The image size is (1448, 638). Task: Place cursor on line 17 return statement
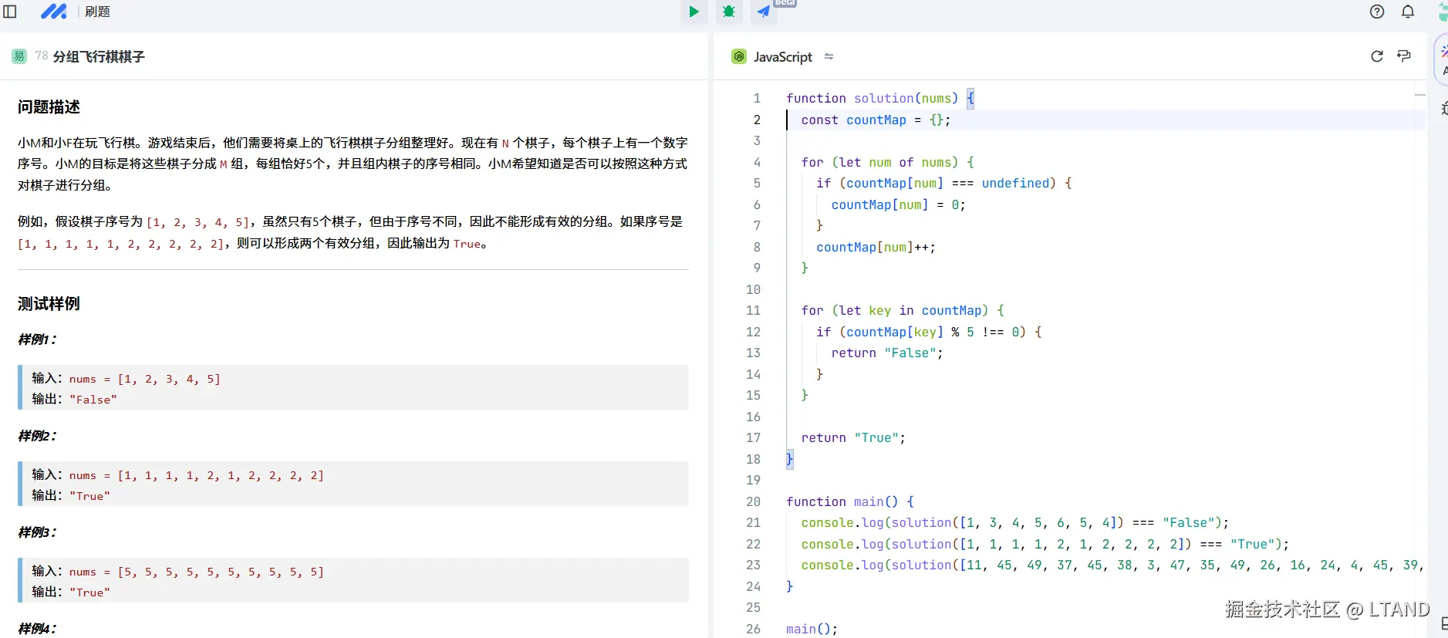pyautogui.click(x=852, y=437)
